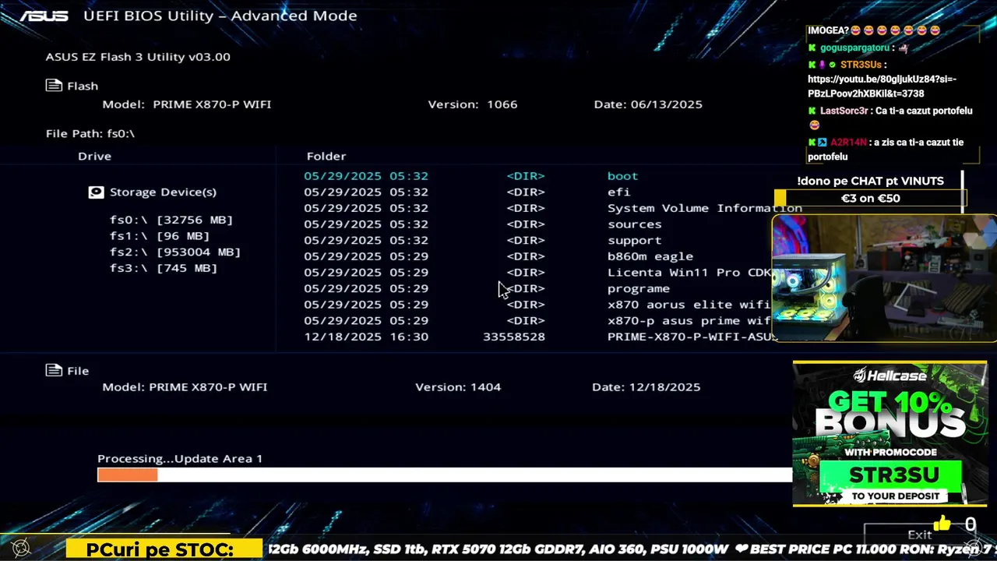Click the Drive column header
Image resolution: width=997 pixels, height=561 pixels.
[94, 156]
